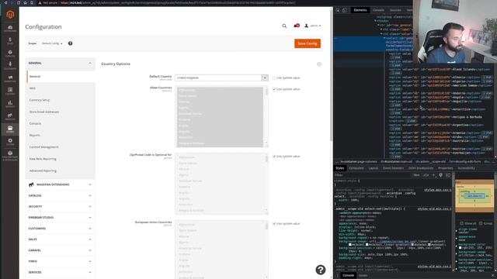The height and width of the screenshot is (279, 497).
Task: Toggle Use system value for Zip/Postal Code Optional
Action: tap(274, 157)
